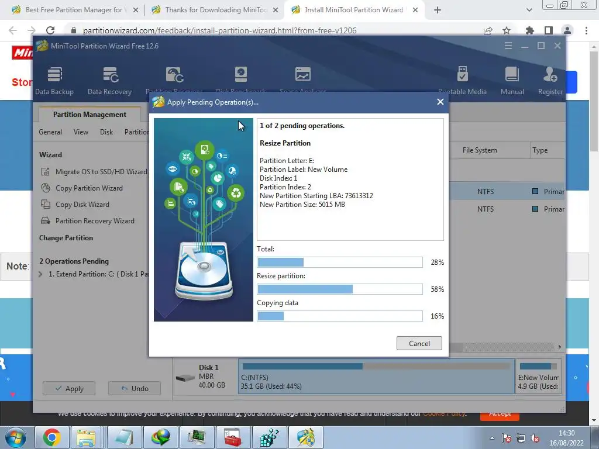This screenshot has height=449, width=599.
Task: Show hidden system tray icons
Action: coord(492,438)
